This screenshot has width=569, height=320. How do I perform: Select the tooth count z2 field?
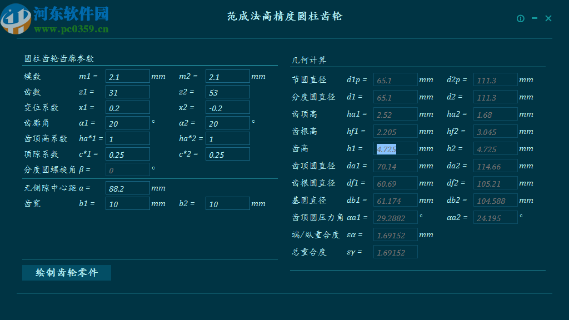coord(227,92)
